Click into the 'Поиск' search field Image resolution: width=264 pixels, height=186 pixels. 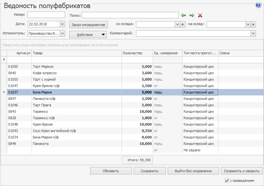[x=130, y=15]
